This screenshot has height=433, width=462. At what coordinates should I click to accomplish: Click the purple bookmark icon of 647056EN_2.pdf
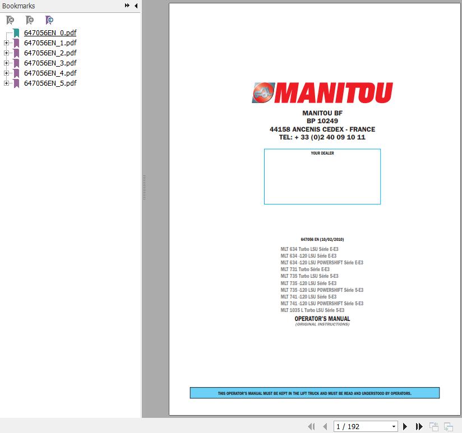(x=16, y=53)
